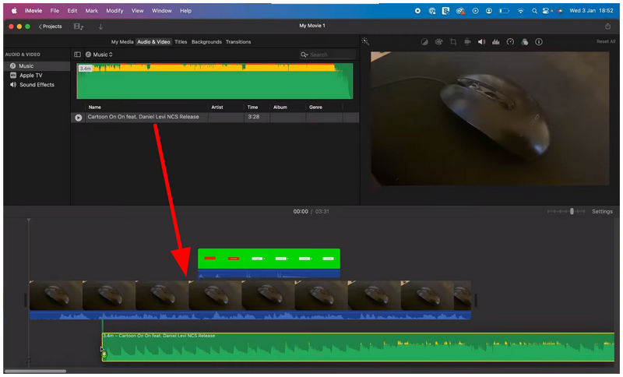
Task: Click the screen recording circle menu bar icon
Action: coord(417,11)
